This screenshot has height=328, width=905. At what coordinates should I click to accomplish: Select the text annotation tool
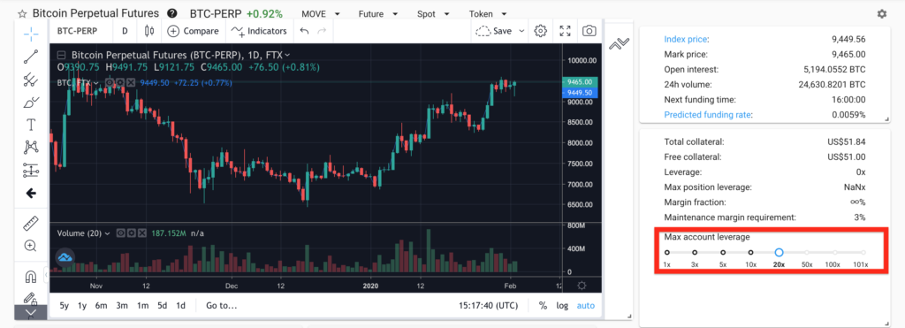[x=31, y=125]
